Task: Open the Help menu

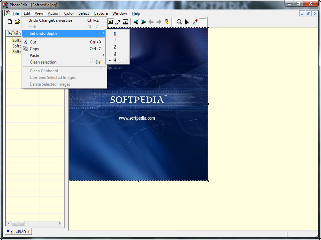Action: coord(136,13)
